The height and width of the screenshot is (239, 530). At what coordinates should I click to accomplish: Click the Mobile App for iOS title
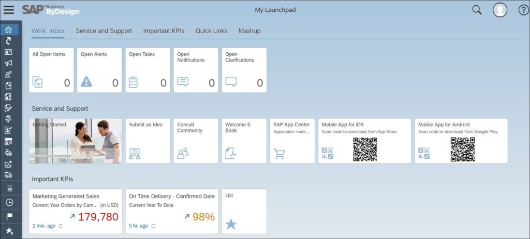pyautogui.click(x=343, y=125)
